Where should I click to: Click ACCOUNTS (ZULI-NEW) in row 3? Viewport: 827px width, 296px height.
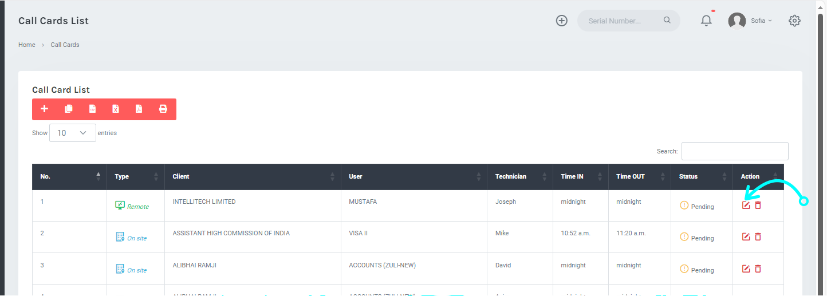382,265
